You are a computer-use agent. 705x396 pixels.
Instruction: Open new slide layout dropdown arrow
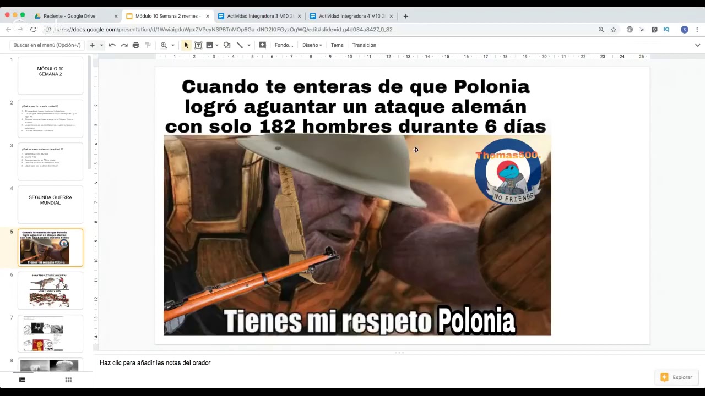(x=101, y=45)
